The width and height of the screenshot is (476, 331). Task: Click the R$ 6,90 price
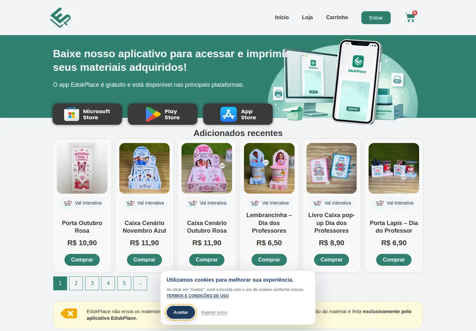(x=394, y=243)
